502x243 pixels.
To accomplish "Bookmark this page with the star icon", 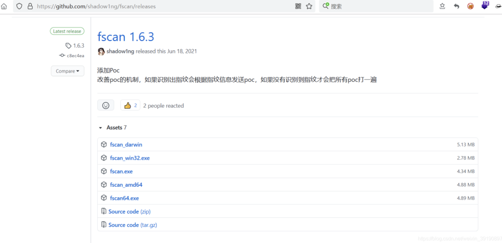I will [309, 6].
